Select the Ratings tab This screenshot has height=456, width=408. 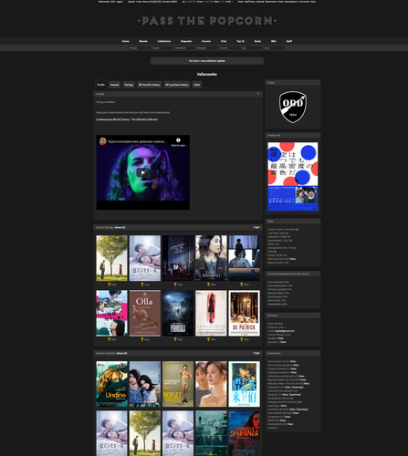click(x=129, y=85)
